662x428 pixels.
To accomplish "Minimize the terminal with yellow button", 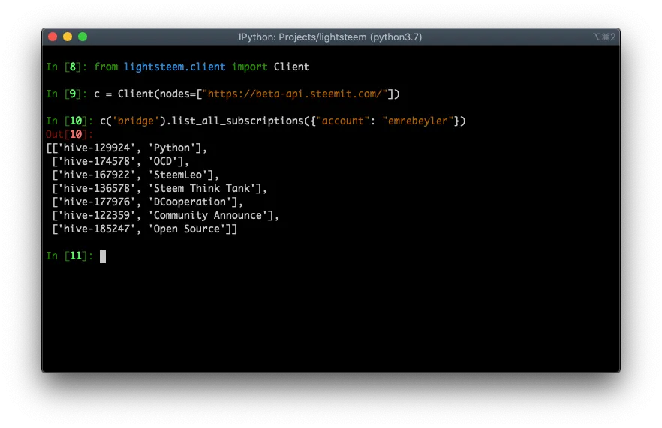I will coord(68,37).
